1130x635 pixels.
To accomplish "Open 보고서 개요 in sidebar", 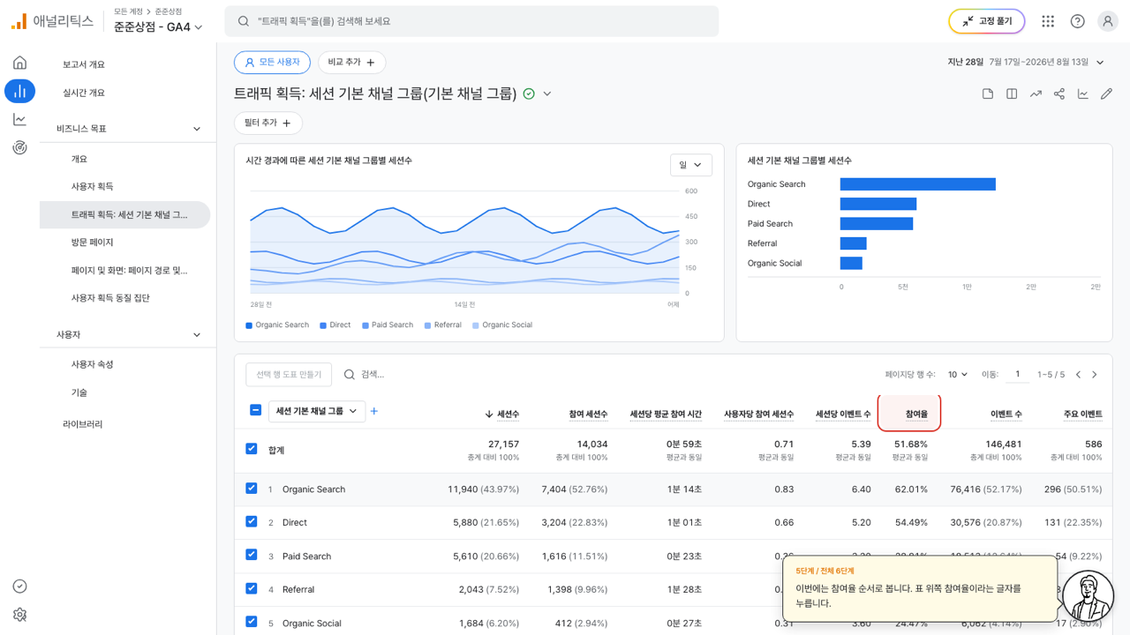I will click(84, 64).
